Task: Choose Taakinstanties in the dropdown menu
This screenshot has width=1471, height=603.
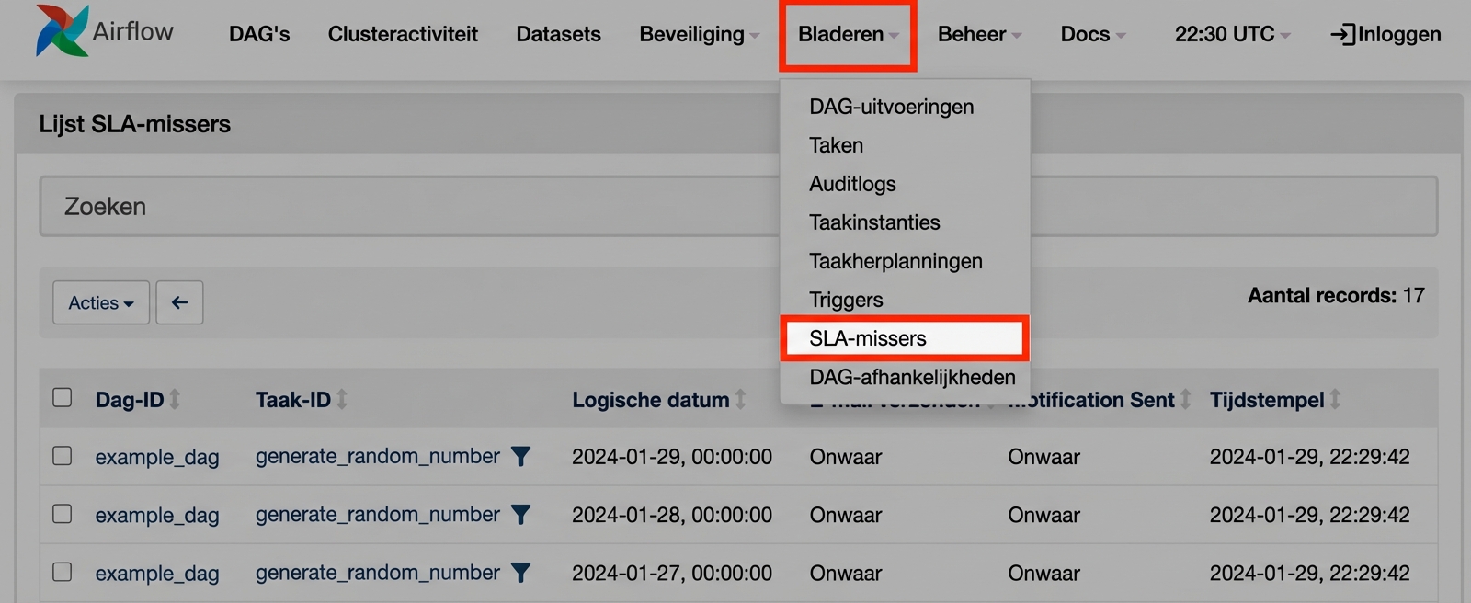Action: click(x=874, y=222)
